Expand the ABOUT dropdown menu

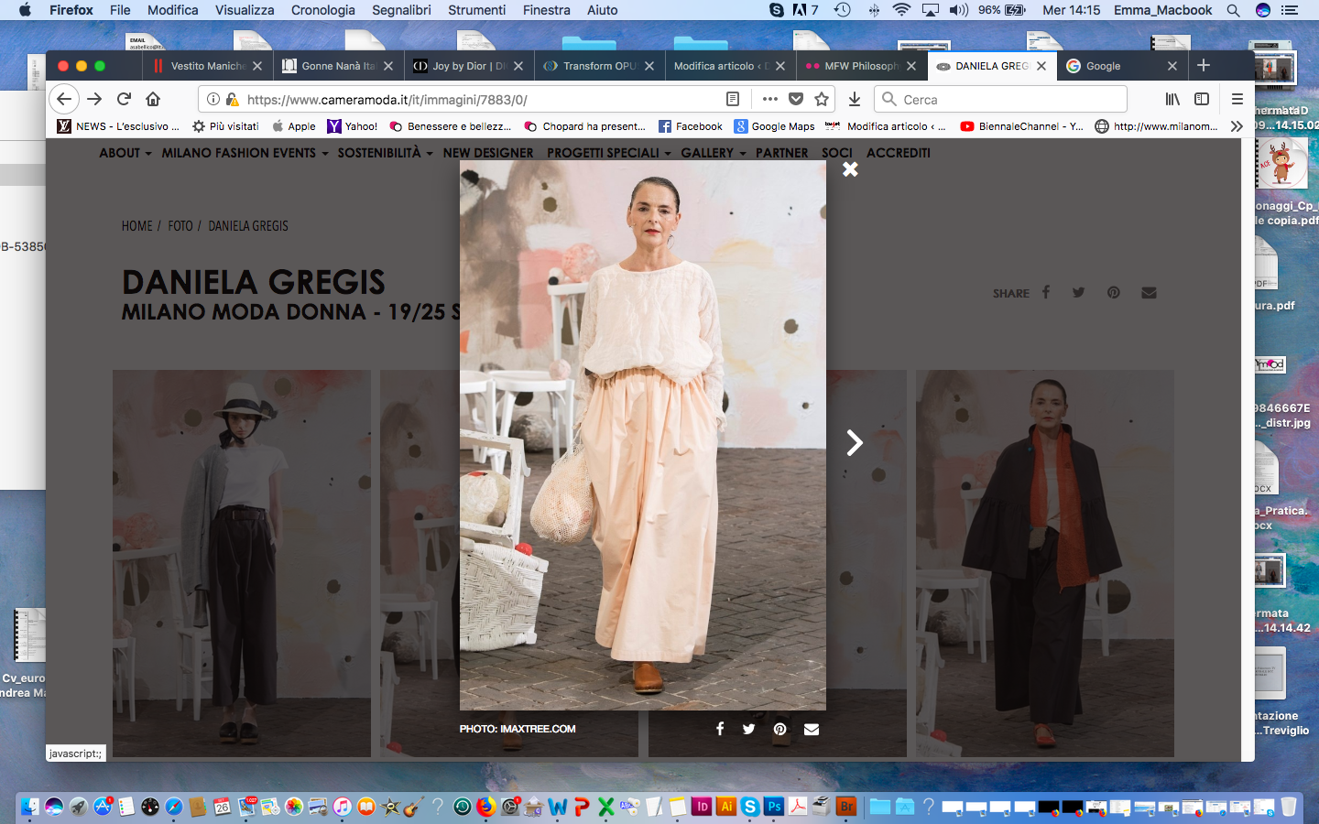[x=125, y=153]
